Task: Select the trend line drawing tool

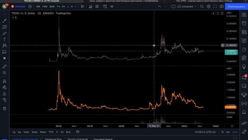Action: tap(4, 21)
